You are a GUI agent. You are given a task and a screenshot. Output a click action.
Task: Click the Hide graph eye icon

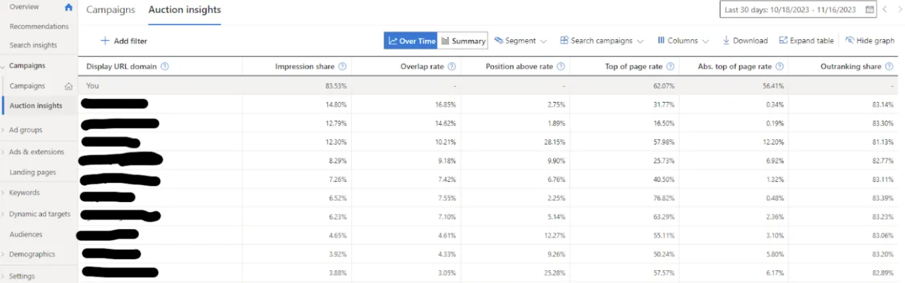pos(849,40)
